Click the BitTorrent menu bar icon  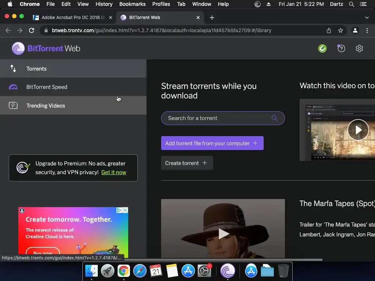click(x=257, y=4)
